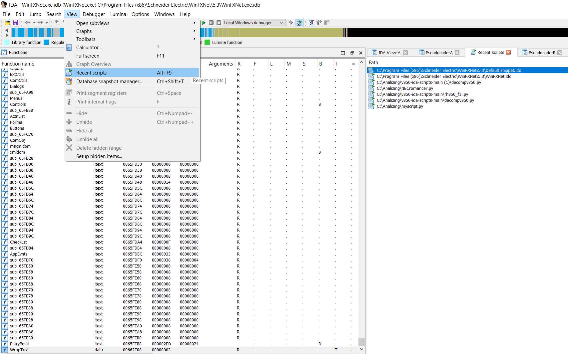Choose Setup hidden items... entry
Image resolution: width=568 pixels, height=354 pixels.
132,156
